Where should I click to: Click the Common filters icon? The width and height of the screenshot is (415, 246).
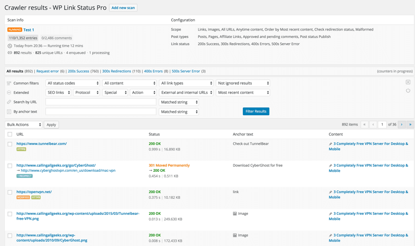coord(9,83)
